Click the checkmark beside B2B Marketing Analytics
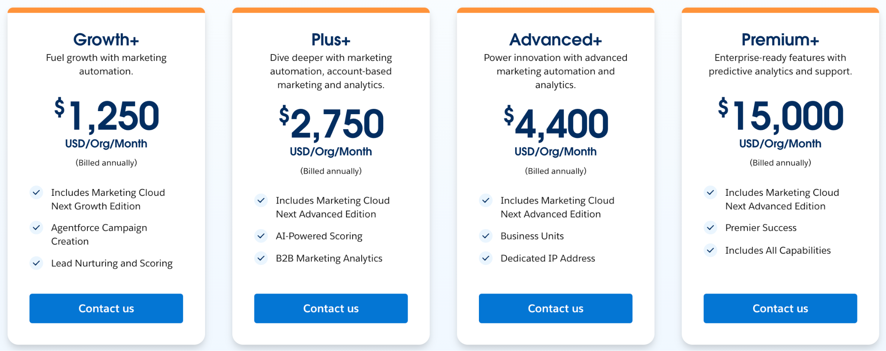 [261, 258]
